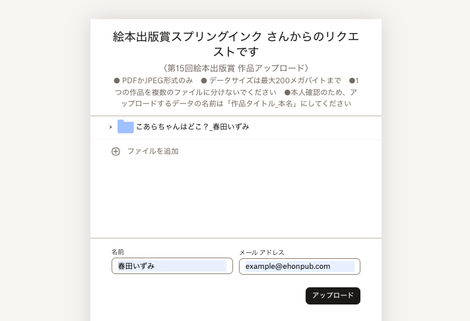Expand the こあらちゃんはどこ？_春田いずみ folder triangle
This screenshot has height=321, width=470.
pos(111,127)
